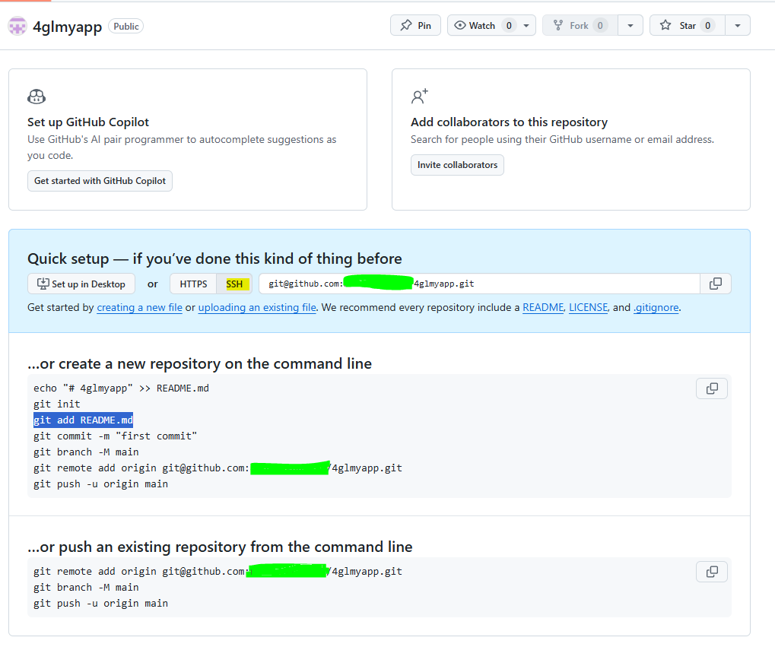Click the 4glmyapp repository avatar icon

(17, 26)
